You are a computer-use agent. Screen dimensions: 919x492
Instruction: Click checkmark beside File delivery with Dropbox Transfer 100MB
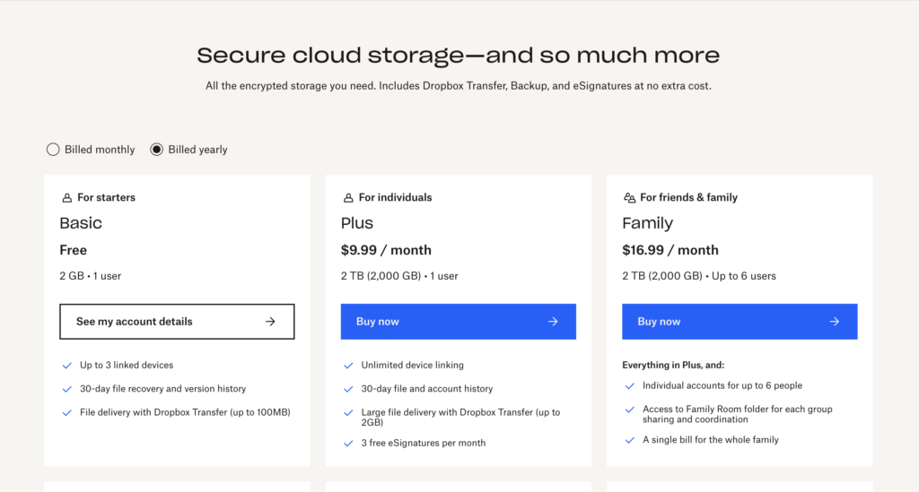66,412
